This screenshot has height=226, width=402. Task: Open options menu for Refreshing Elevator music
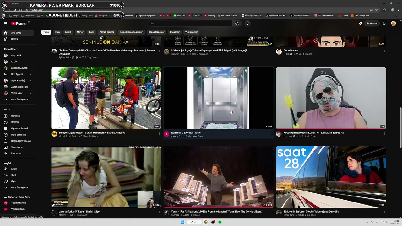[x=272, y=133]
